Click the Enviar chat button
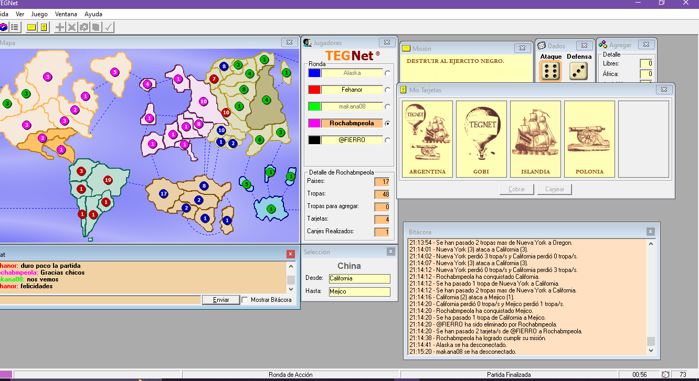 click(221, 300)
